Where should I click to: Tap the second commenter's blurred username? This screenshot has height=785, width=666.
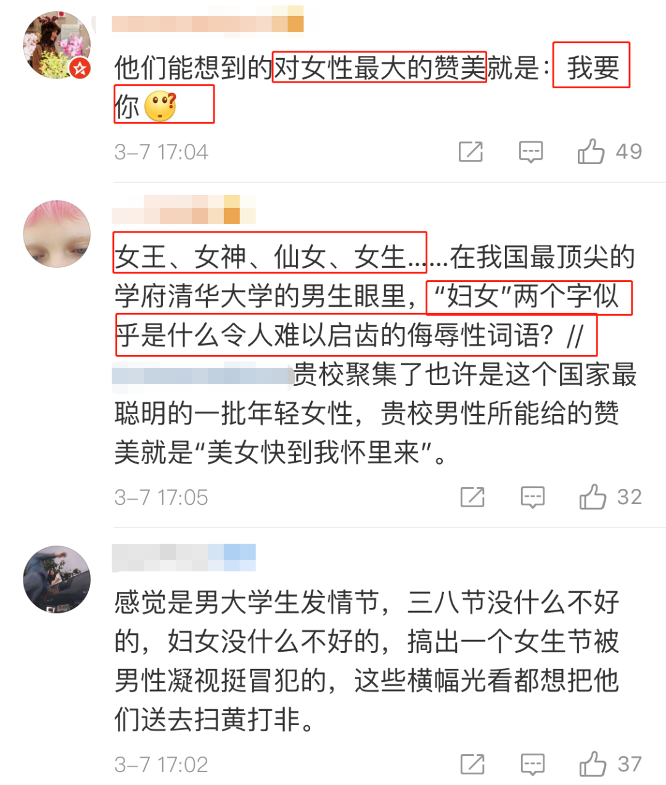coord(184,209)
